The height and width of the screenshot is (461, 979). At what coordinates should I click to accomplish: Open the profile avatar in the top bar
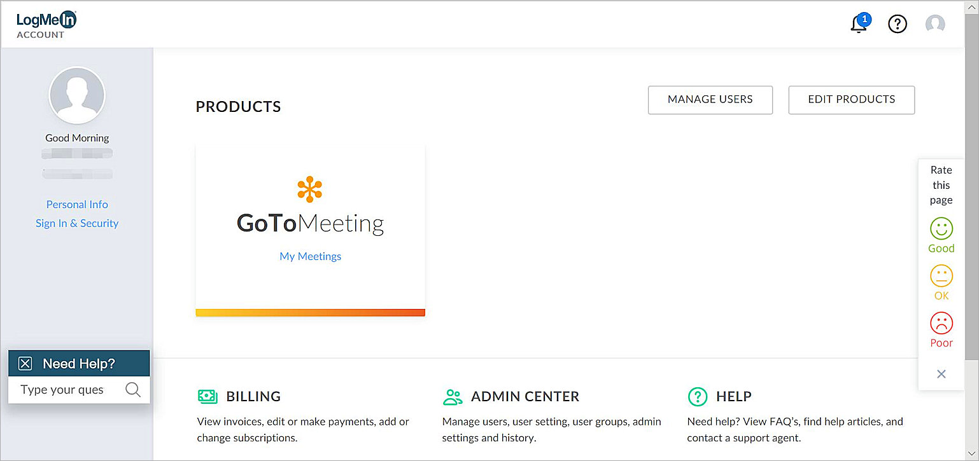pos(935,24)
